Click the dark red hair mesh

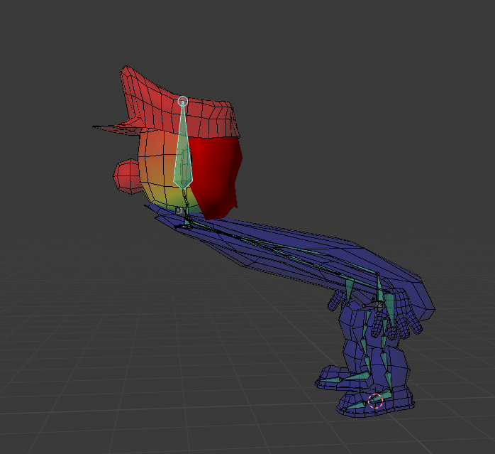click(215, 177)
